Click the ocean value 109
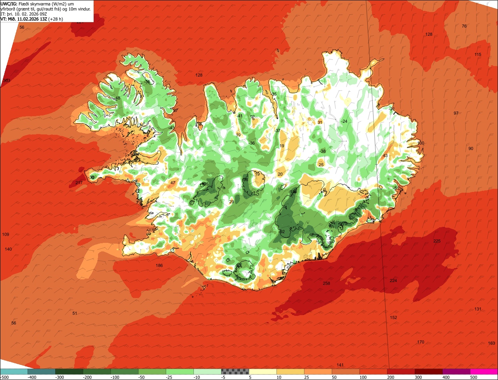The height and width of the screenshot is (380, 498). (x=5, y=235)
